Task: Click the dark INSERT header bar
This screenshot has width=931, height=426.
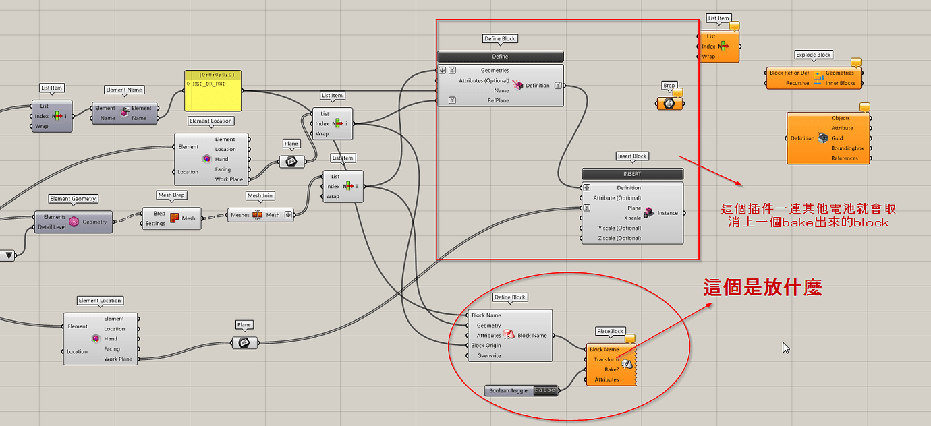Action: point(632,174)
